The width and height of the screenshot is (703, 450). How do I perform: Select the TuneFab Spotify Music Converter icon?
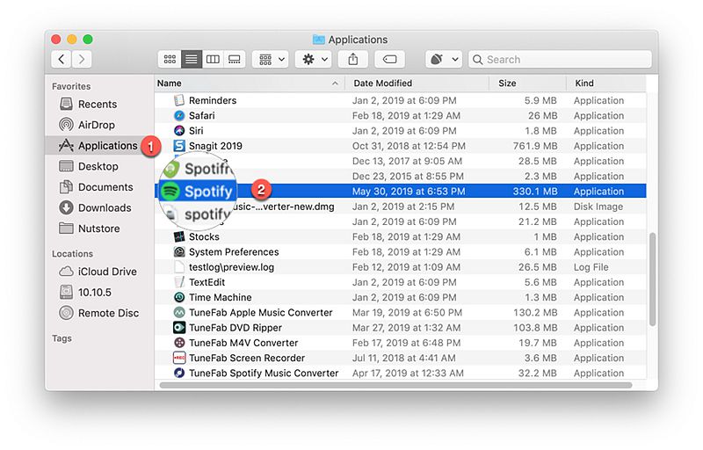coord(179,373)
